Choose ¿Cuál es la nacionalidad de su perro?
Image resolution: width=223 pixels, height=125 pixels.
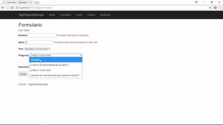[x=56, y=65]
